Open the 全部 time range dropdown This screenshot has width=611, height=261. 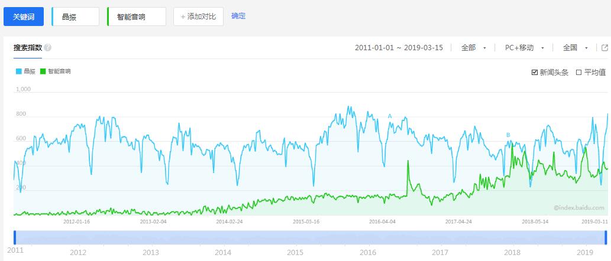pyautogui.click(x=473, y=48)
